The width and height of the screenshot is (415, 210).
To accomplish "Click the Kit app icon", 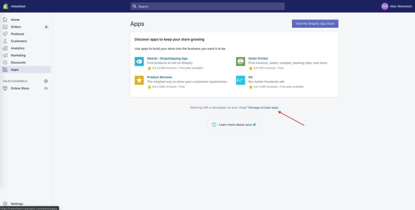I will (x=240, y=80).
